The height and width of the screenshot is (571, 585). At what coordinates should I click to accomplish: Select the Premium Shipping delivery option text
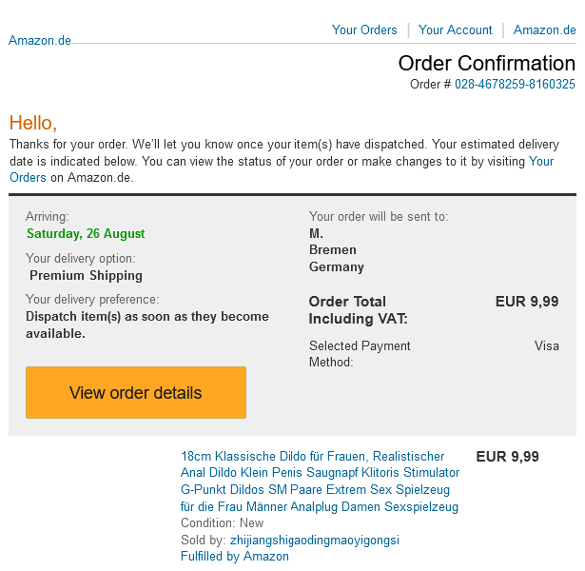[86, 276]
